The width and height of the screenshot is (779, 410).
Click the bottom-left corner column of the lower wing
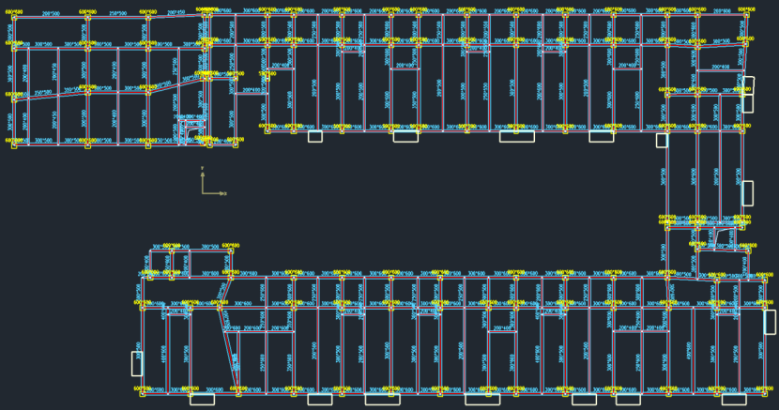click(143, 392)
